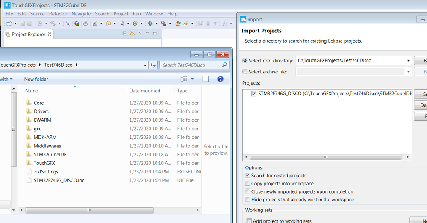Viewport: 427px width, 223px height.
Task: Click the file explorer refresh arrows icon
Action: click(x=153, y=65)
